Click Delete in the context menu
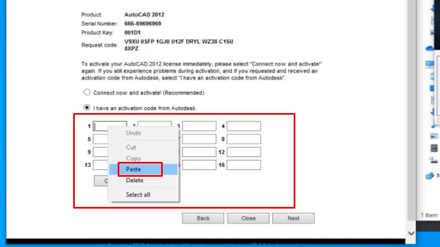This screenshot has height=247, width=440. 135,180
